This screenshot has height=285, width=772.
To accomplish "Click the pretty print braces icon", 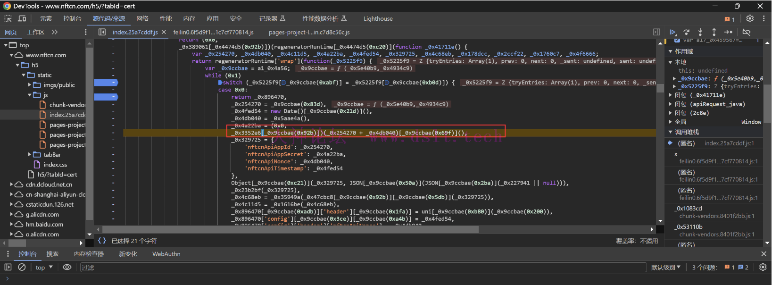I will pyautogui.click(x=102, y=241).
